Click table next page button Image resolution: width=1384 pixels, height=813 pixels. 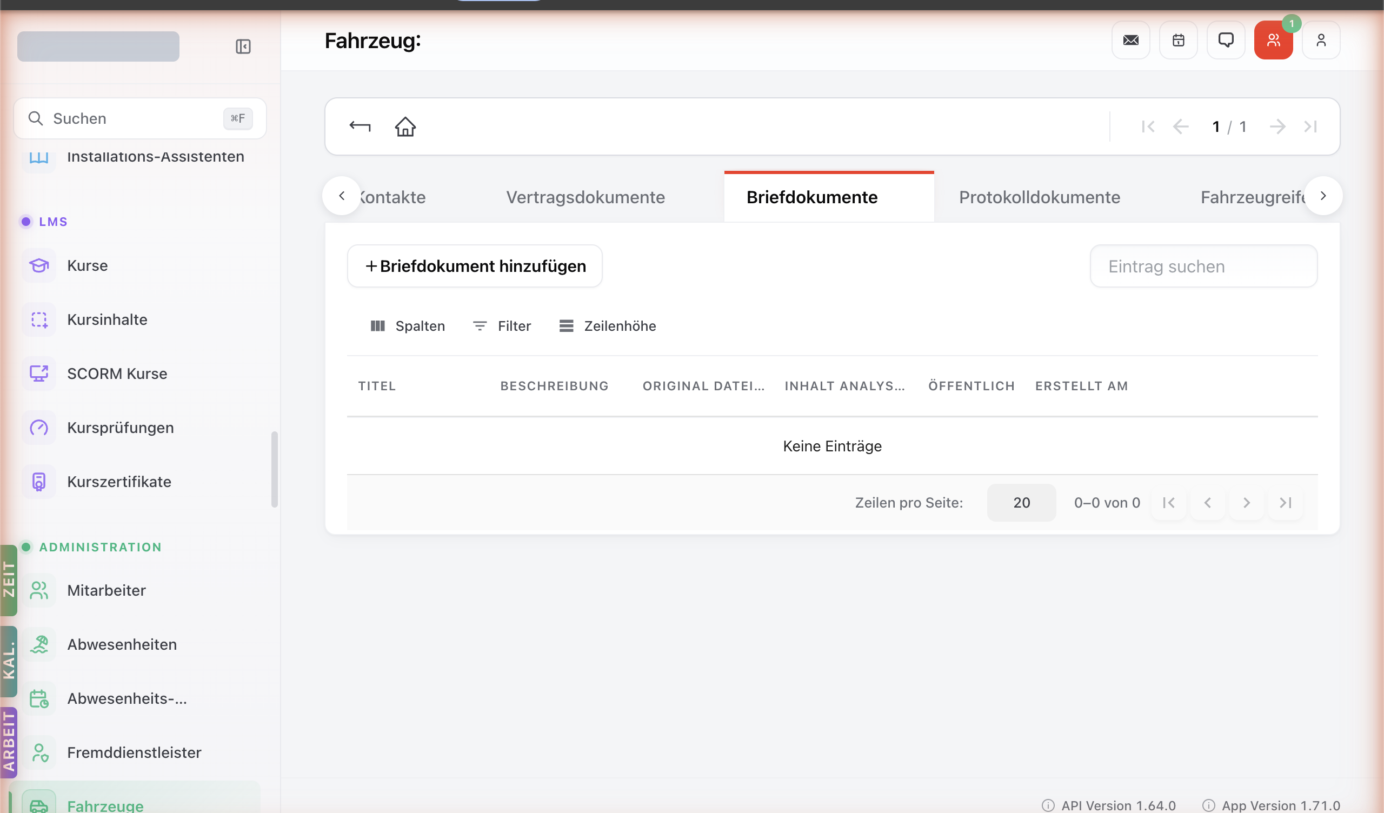1246,503
